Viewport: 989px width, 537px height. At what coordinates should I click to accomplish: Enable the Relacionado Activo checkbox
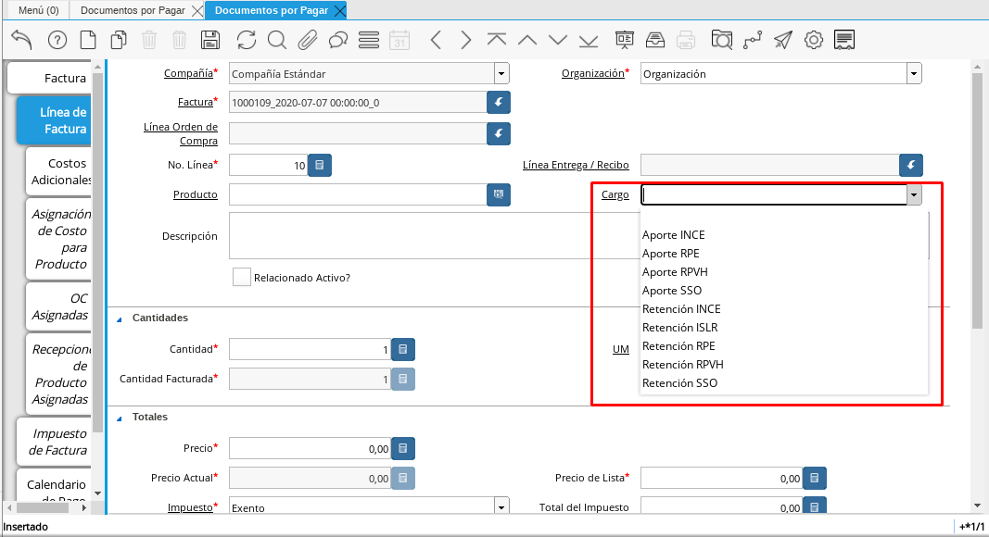coord(242,277)
